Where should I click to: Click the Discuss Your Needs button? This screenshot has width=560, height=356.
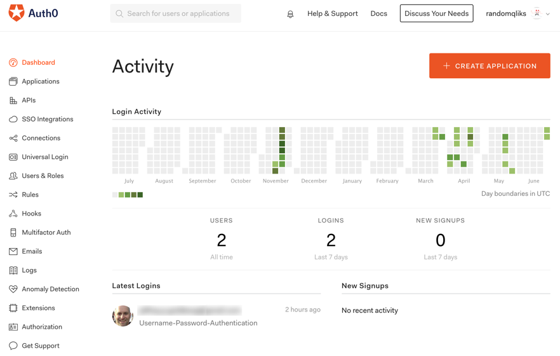coord(436,13)
